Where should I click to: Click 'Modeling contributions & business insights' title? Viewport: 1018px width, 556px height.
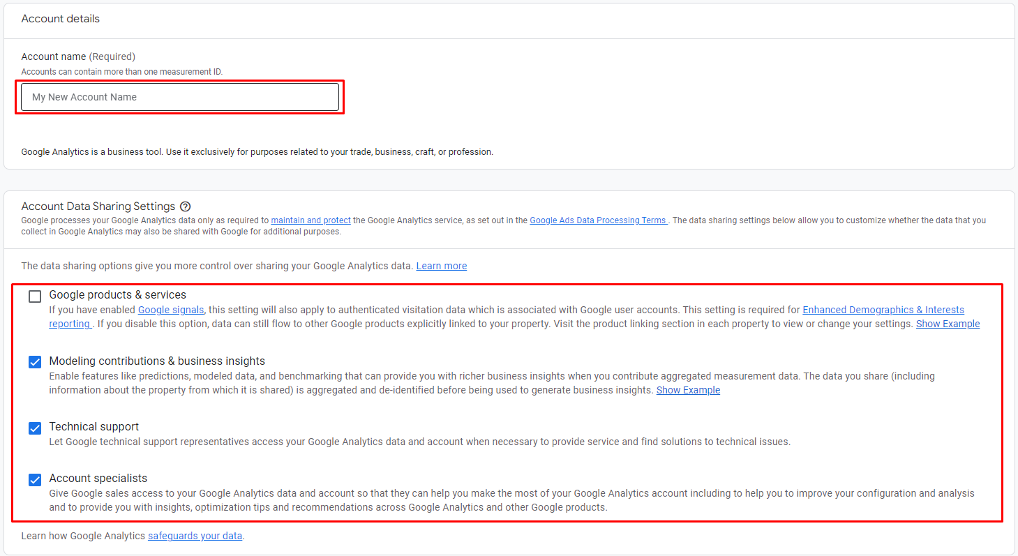157,361
